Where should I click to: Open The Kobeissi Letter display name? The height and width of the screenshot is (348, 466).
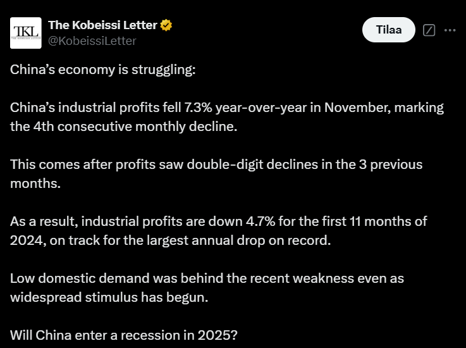coord(102,25)
